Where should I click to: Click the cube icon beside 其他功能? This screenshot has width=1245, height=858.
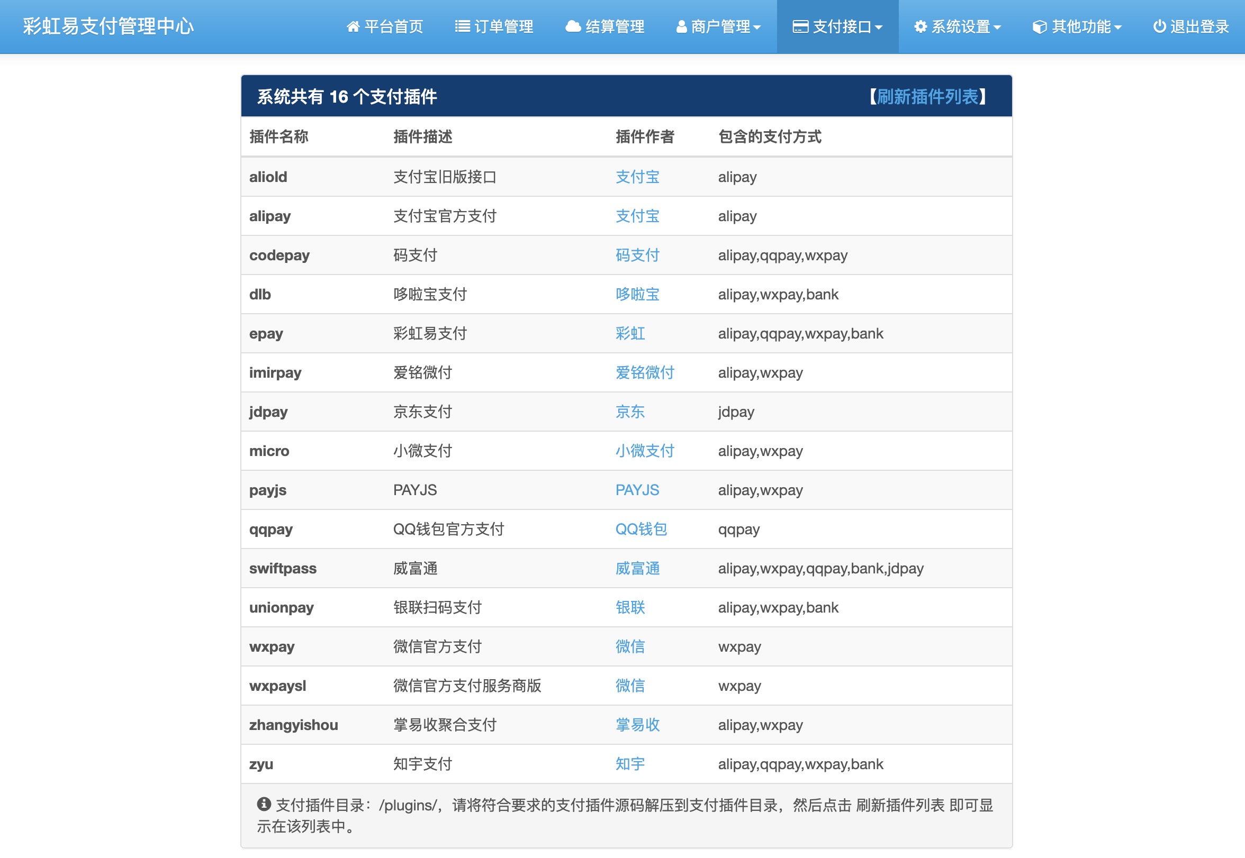(1040, 26)
